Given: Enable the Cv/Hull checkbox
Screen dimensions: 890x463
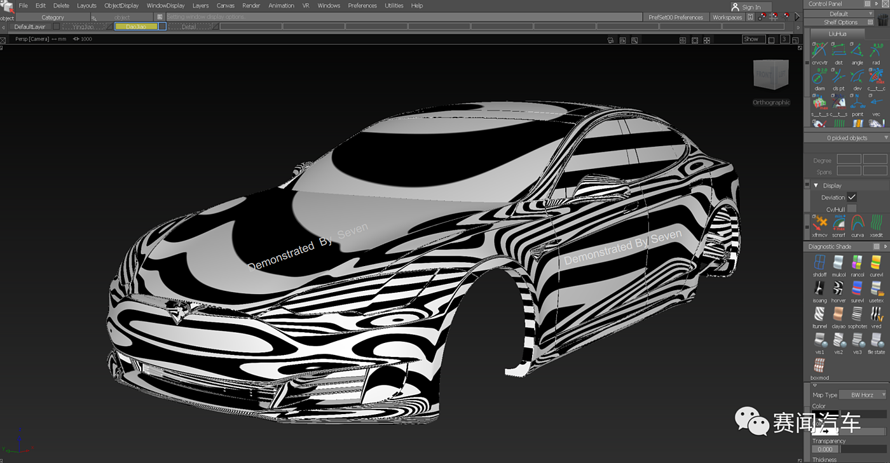Looking at the screenshot, I should 852,209.
